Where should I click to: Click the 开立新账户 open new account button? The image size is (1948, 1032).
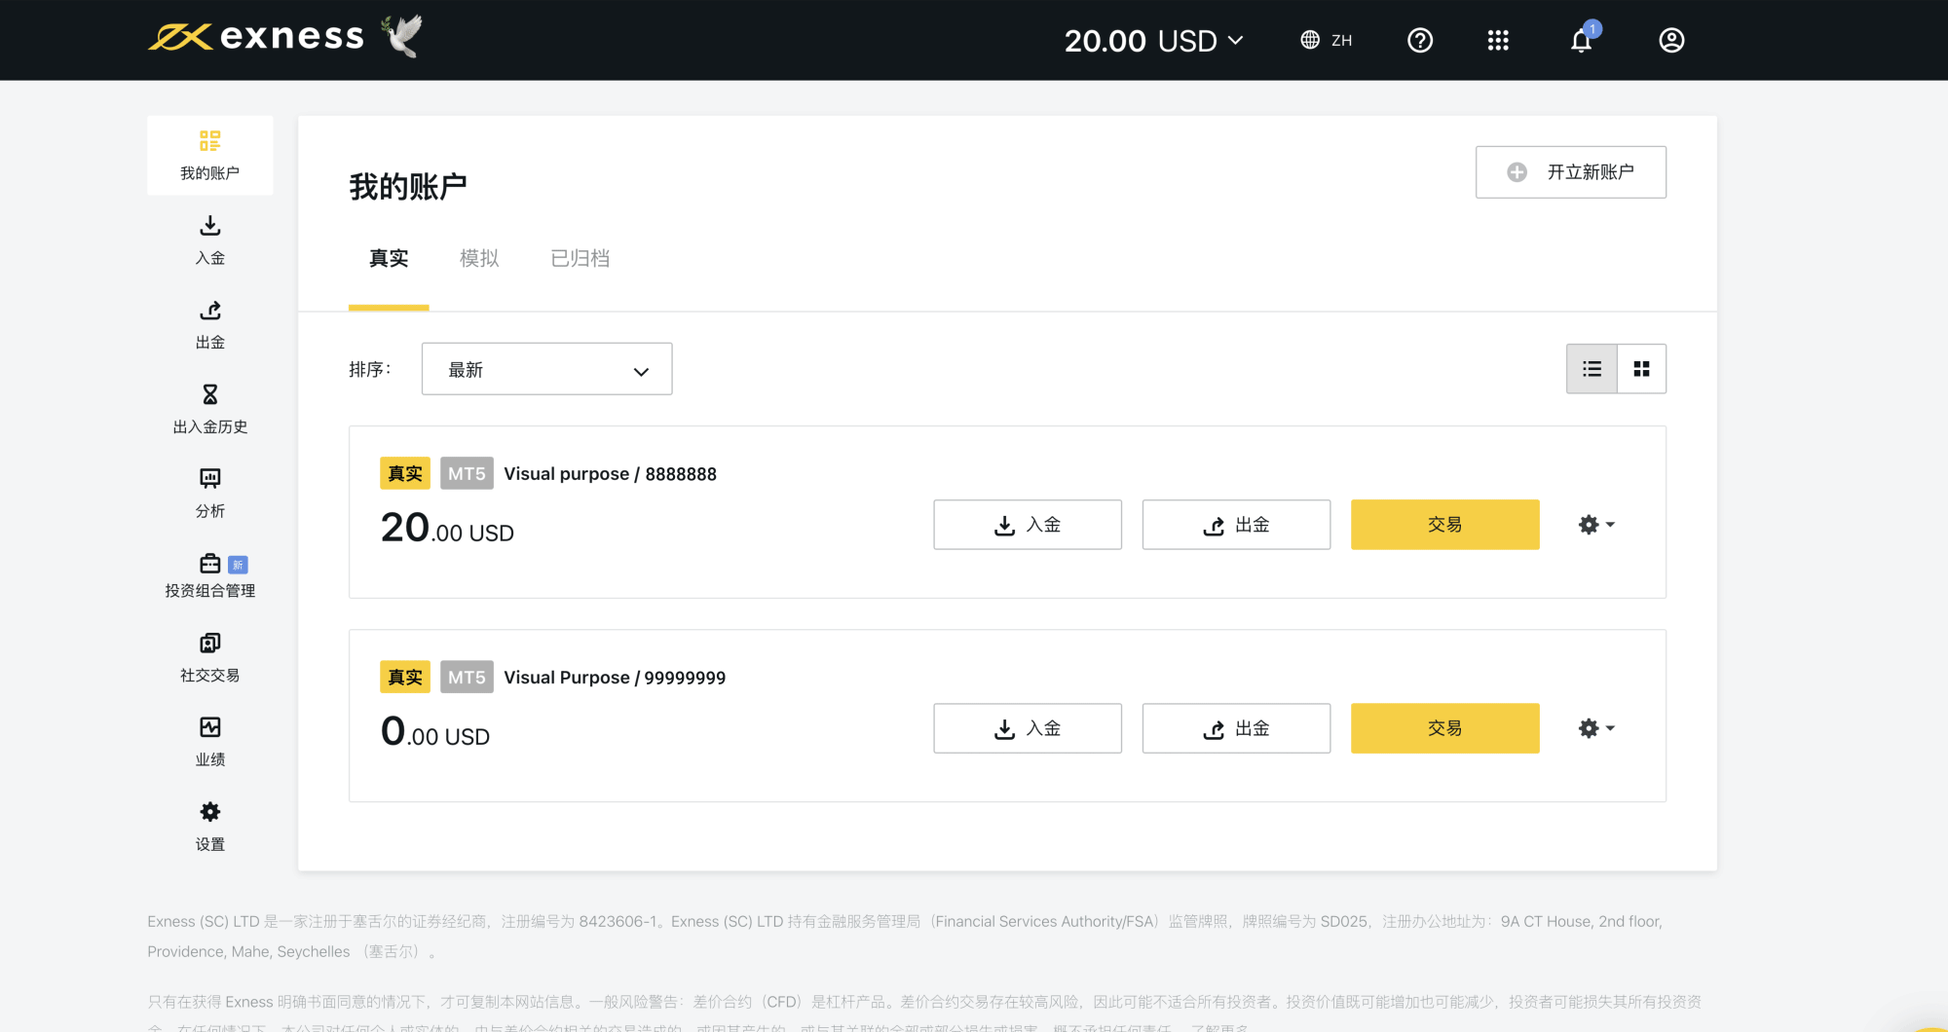pos(1570,172)
